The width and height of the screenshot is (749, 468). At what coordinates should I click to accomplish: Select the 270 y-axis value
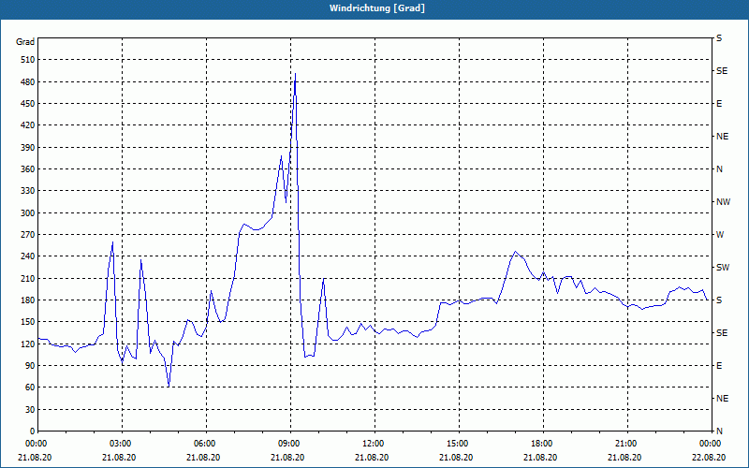click(x=28, y=235)
